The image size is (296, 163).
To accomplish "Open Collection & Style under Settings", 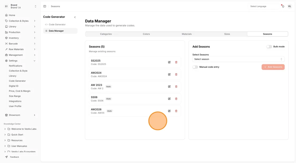I will click(x=18, y=71).
